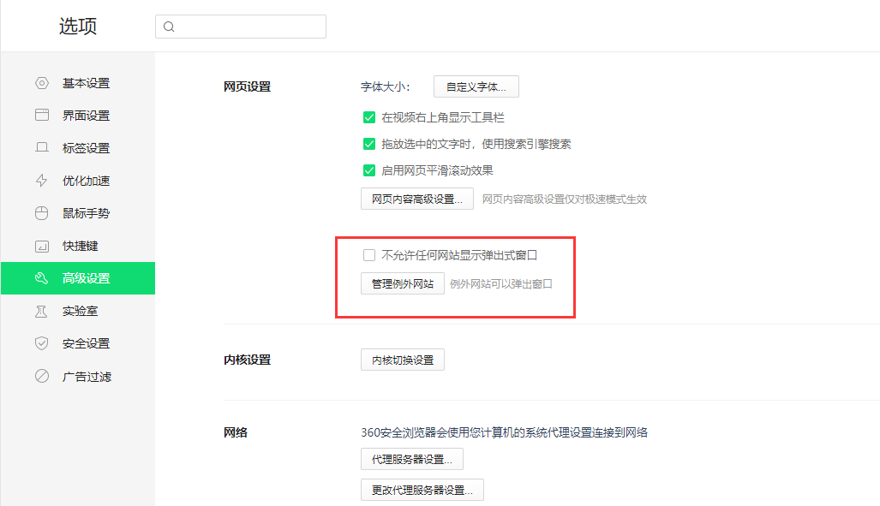The height and width of the screenshot is (506, 880).
Task: Click the 内核设置 section heading
Action: [x=247, y=360]
